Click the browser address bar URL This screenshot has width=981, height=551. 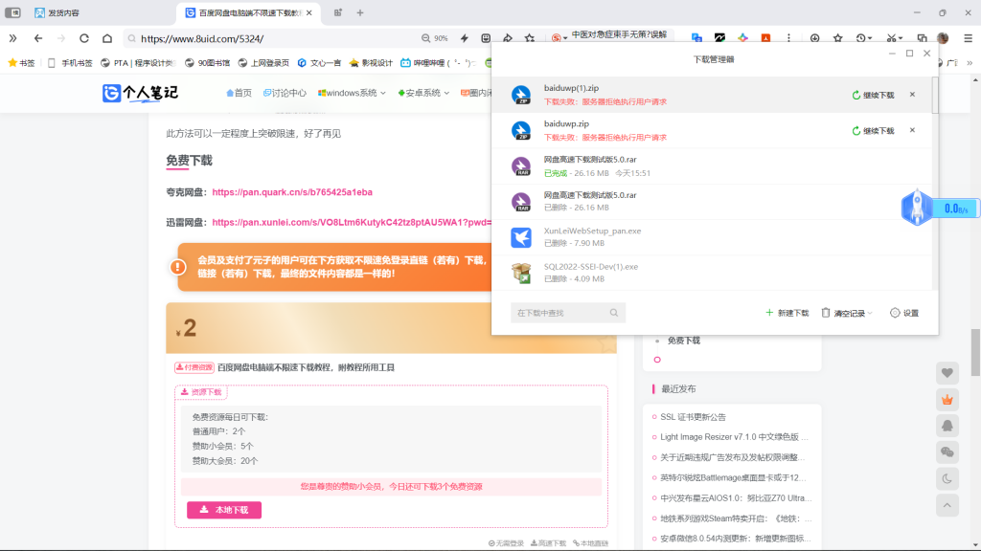tap(202, 38)
